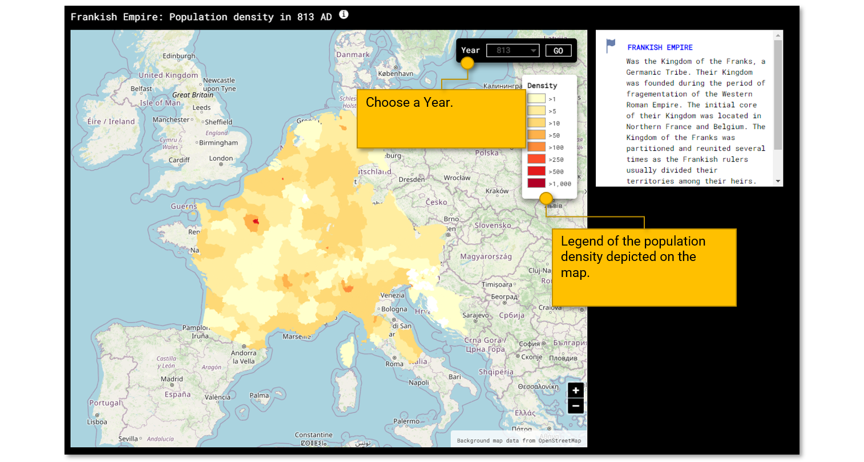The image size is (864, 462).
Task: Click the London label on the map
Action: point(221,158)
